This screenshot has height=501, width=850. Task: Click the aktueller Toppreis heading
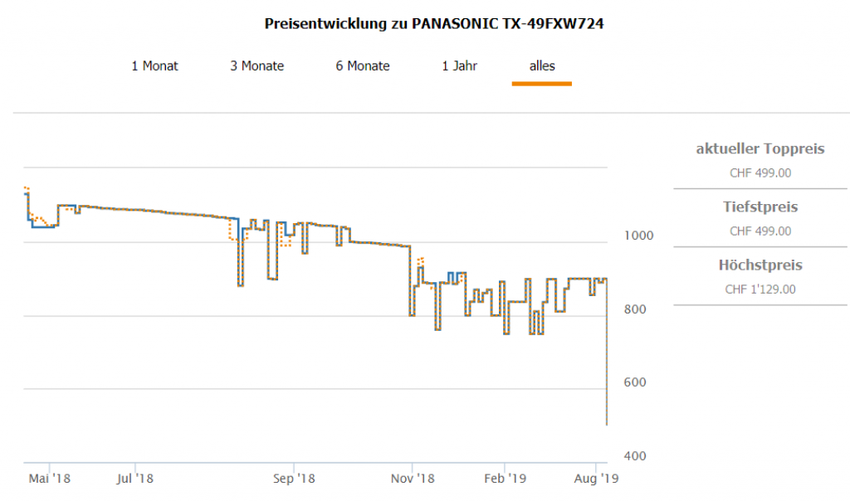[760, 149]
